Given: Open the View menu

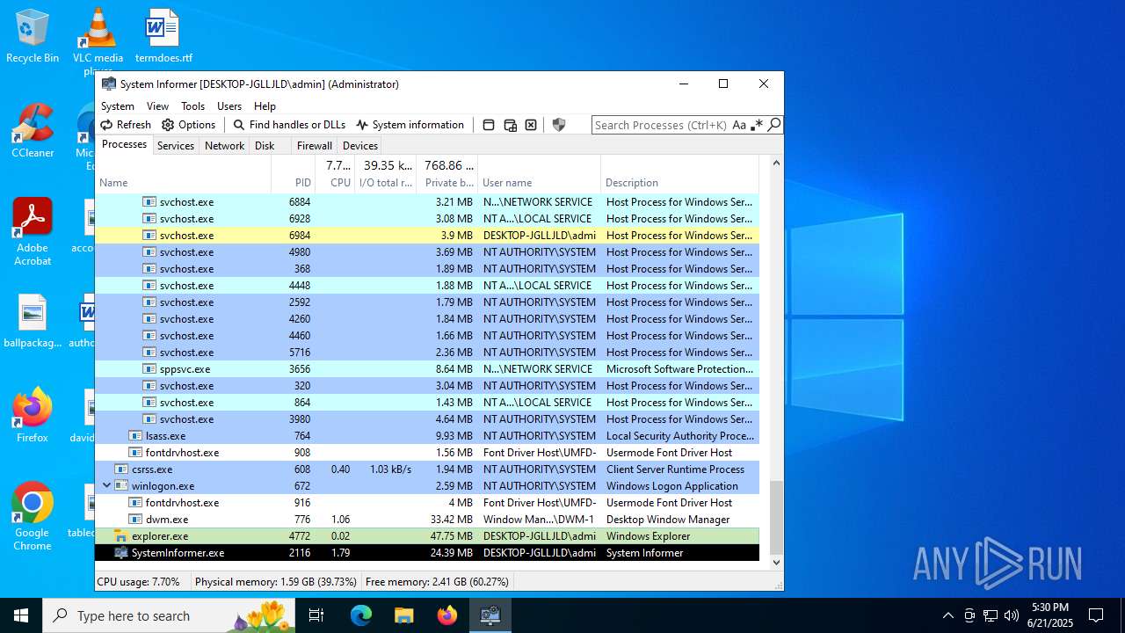Looking at the screenshot, I should click(157, 105).
